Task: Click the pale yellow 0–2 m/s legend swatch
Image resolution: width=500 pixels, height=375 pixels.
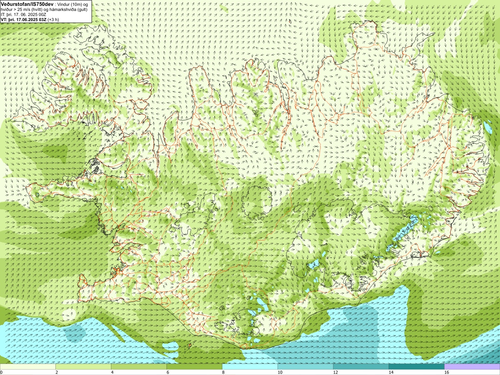Action: click(x=28, y=367)
